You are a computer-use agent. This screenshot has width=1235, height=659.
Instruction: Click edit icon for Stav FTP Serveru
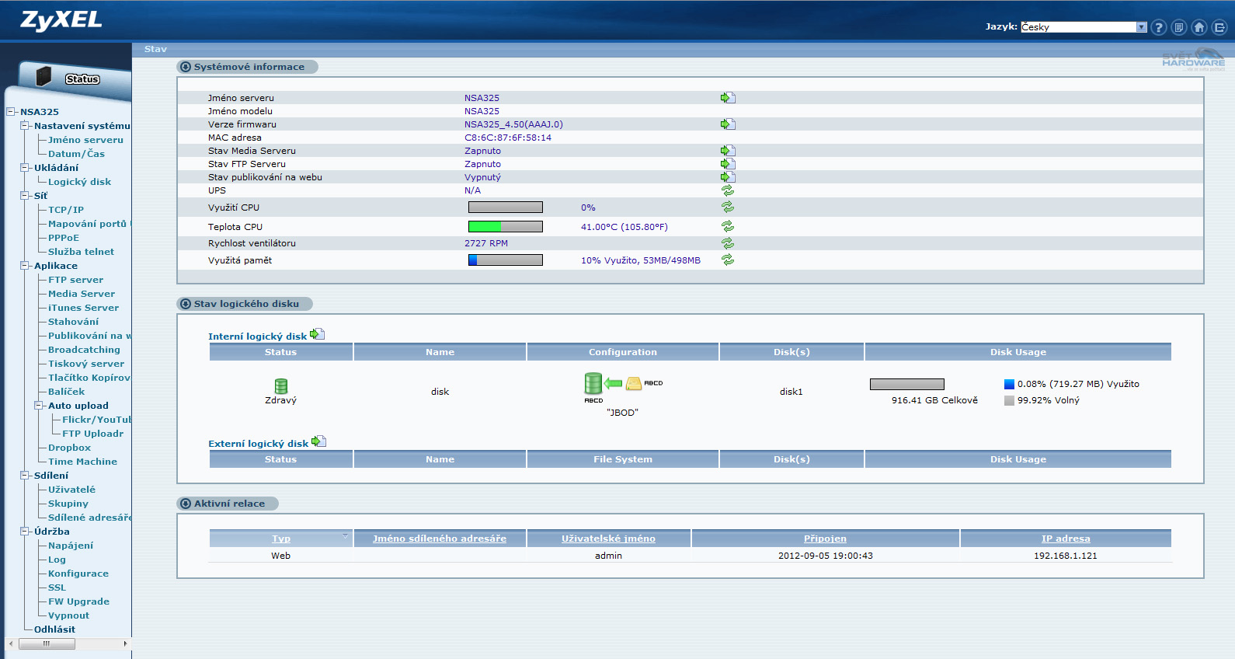pos(727,164)
